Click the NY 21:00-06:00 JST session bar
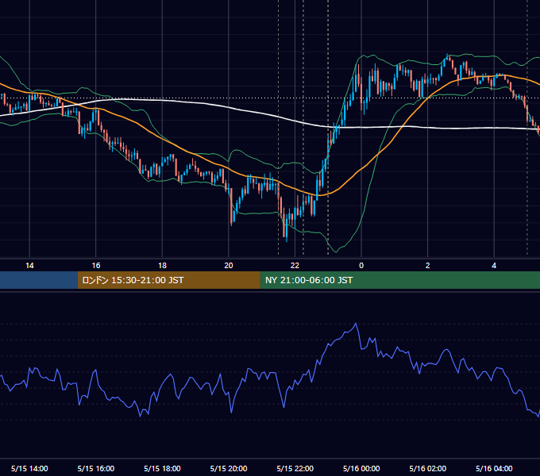The image size is (540, 476). coord(399,280)
